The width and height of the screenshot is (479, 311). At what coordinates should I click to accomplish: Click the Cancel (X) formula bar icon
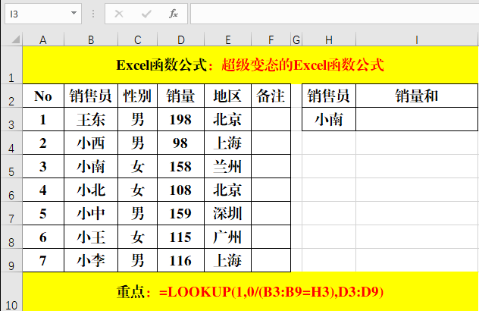tap(119, 14)
